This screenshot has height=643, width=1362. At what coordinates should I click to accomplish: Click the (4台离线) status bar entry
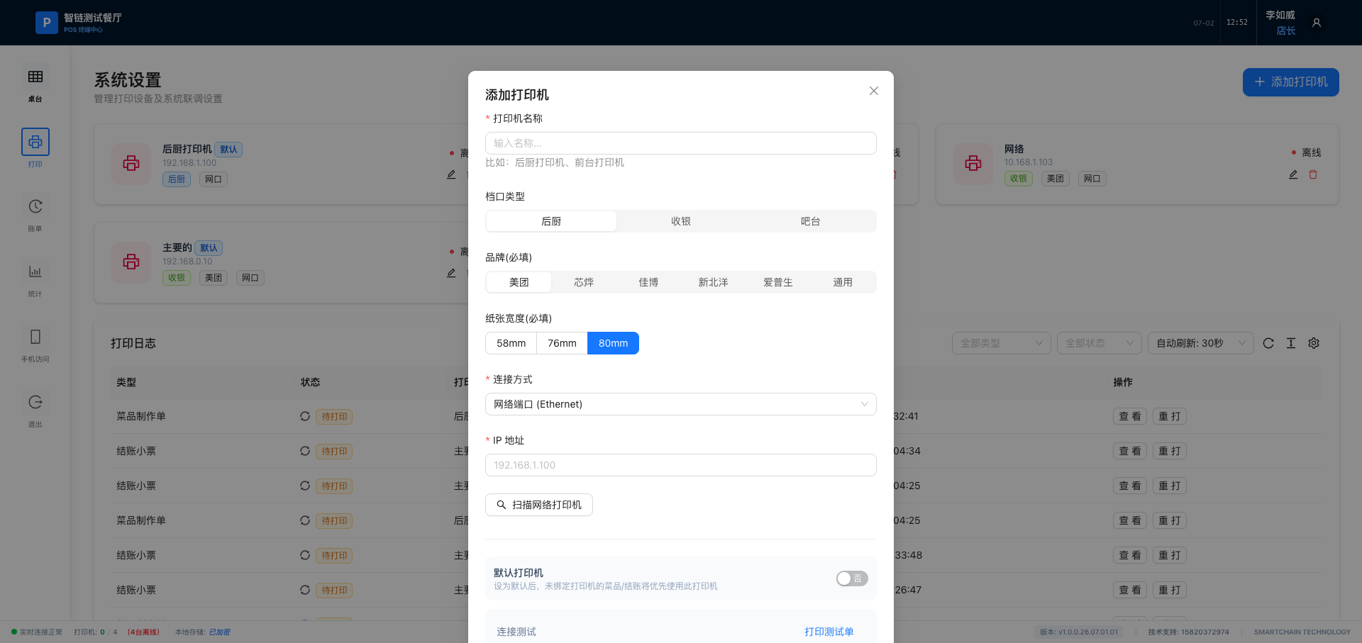coord(143,632)
